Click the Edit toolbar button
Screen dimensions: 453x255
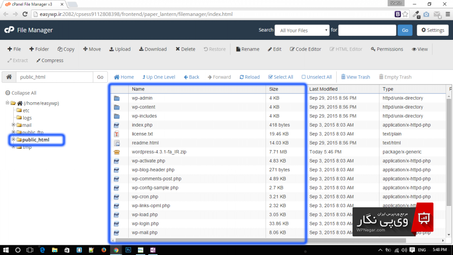tap(274, 49)
